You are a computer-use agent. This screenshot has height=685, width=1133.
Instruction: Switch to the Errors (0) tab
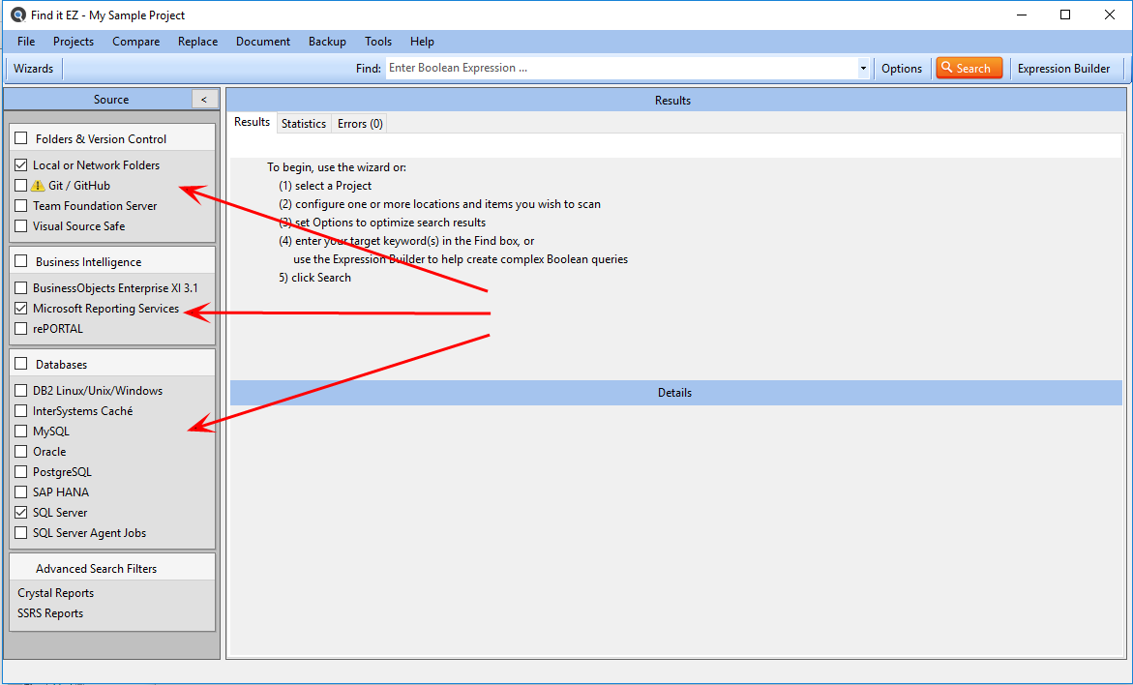click(x=360, y=124)
